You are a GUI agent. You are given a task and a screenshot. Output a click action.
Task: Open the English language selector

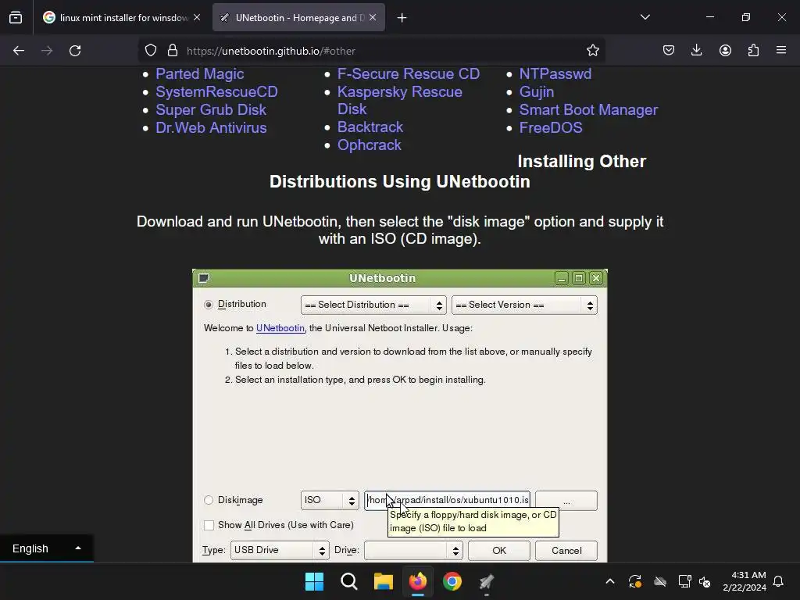pyautogui.click(x=46, y=548)
